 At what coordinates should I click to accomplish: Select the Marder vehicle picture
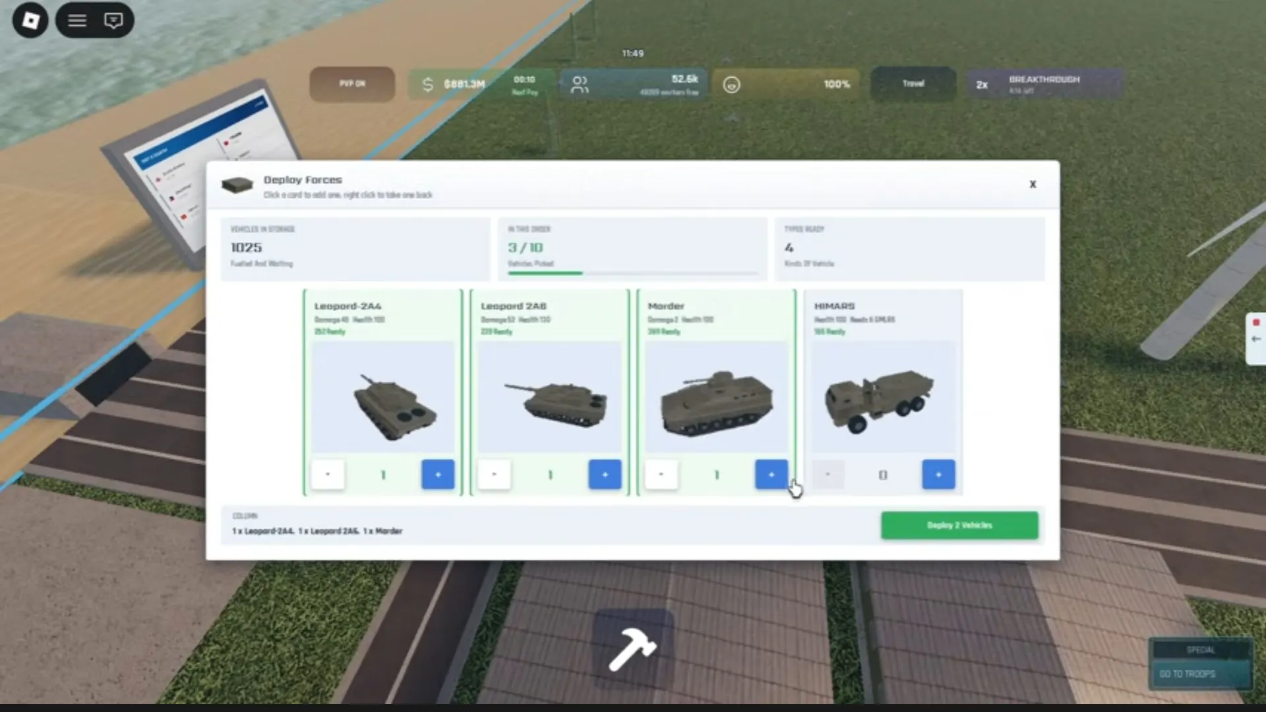717,397
